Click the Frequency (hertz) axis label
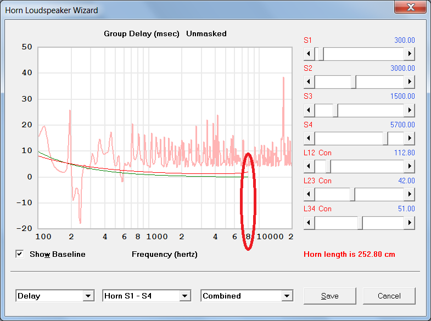 (164, 254)
